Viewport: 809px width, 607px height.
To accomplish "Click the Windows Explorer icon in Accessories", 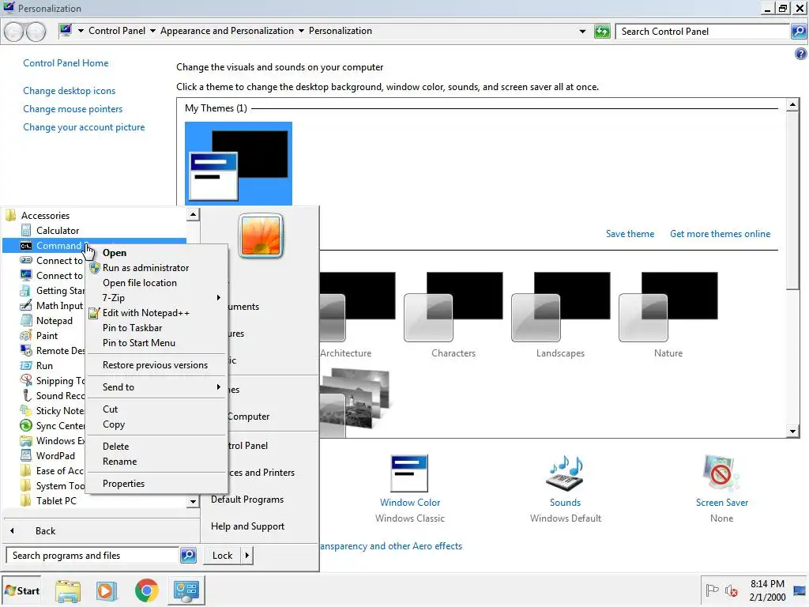I will 26,441.
